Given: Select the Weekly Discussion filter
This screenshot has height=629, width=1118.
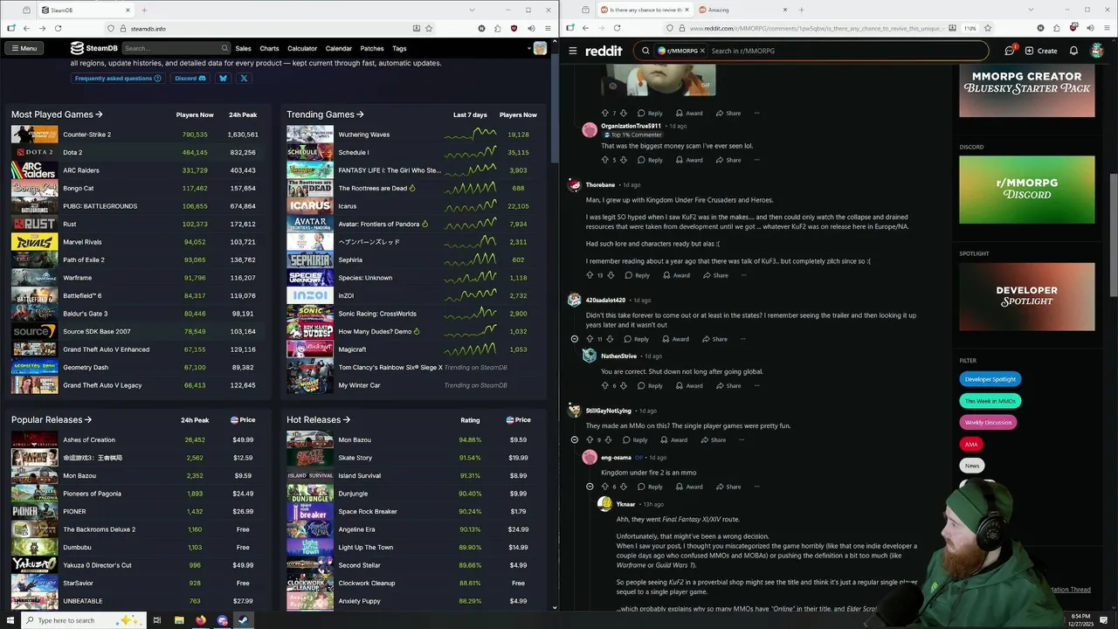Looking at the screenshot, I should (988, 422).
